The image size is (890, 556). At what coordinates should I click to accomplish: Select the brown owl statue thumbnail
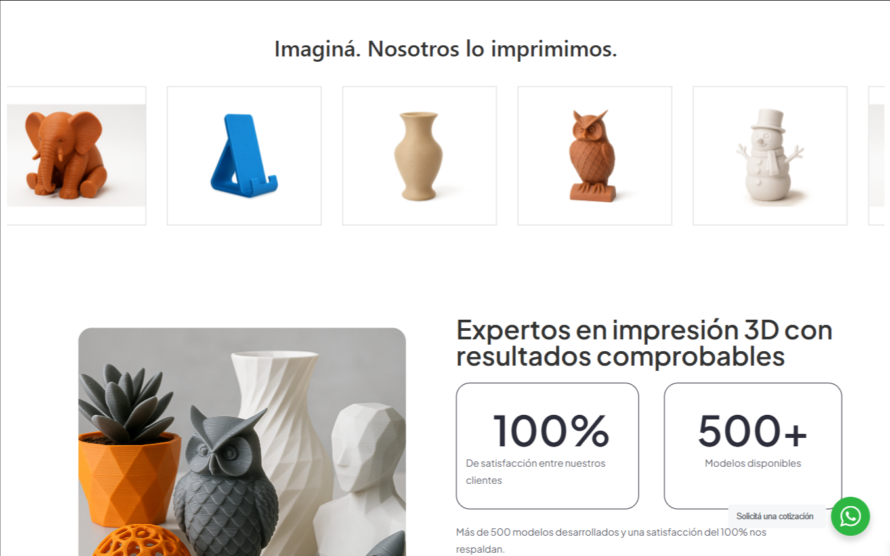tap(595, 156)
